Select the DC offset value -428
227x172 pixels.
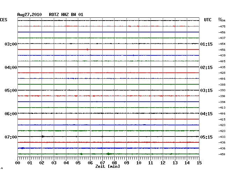pyautogui.click(x=222, y=73)
